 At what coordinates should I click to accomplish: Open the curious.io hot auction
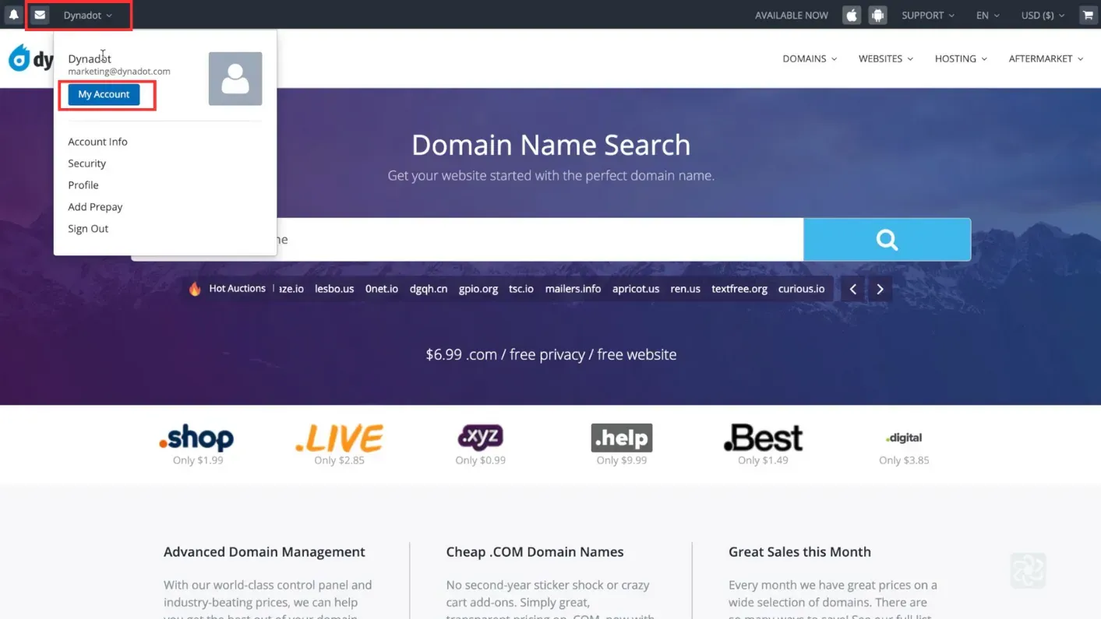(801, 289)
